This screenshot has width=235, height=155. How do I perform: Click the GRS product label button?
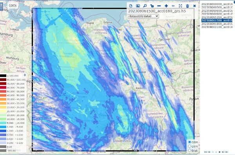click(x=13, y=5)
